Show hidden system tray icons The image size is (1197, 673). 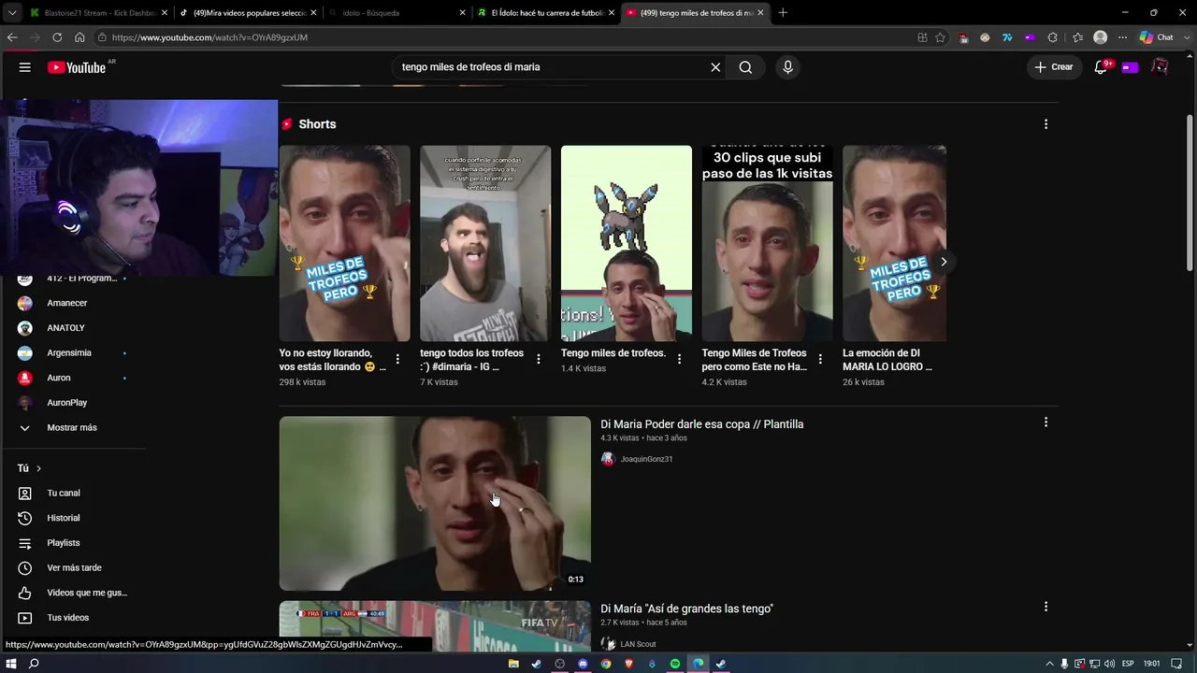click(x=1049, y=664)
